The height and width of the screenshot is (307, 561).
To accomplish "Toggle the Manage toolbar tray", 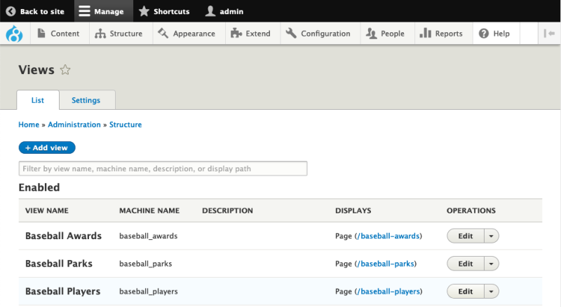I will tap(103, 11).
